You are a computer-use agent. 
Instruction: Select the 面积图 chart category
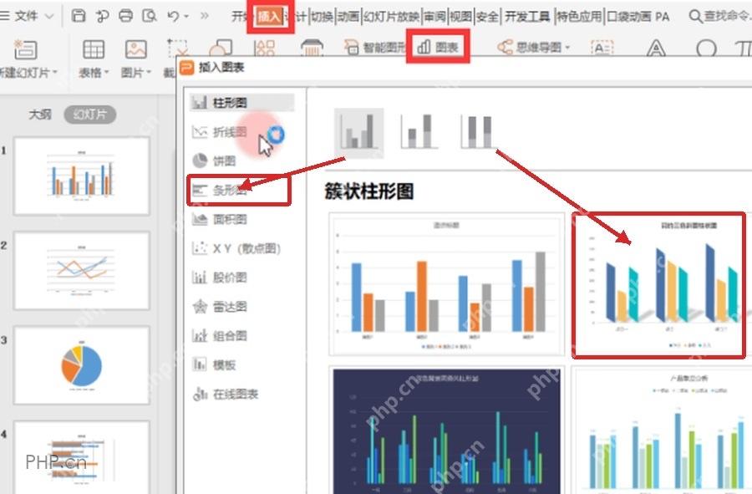pyautogui.click(x=220, y=219)
